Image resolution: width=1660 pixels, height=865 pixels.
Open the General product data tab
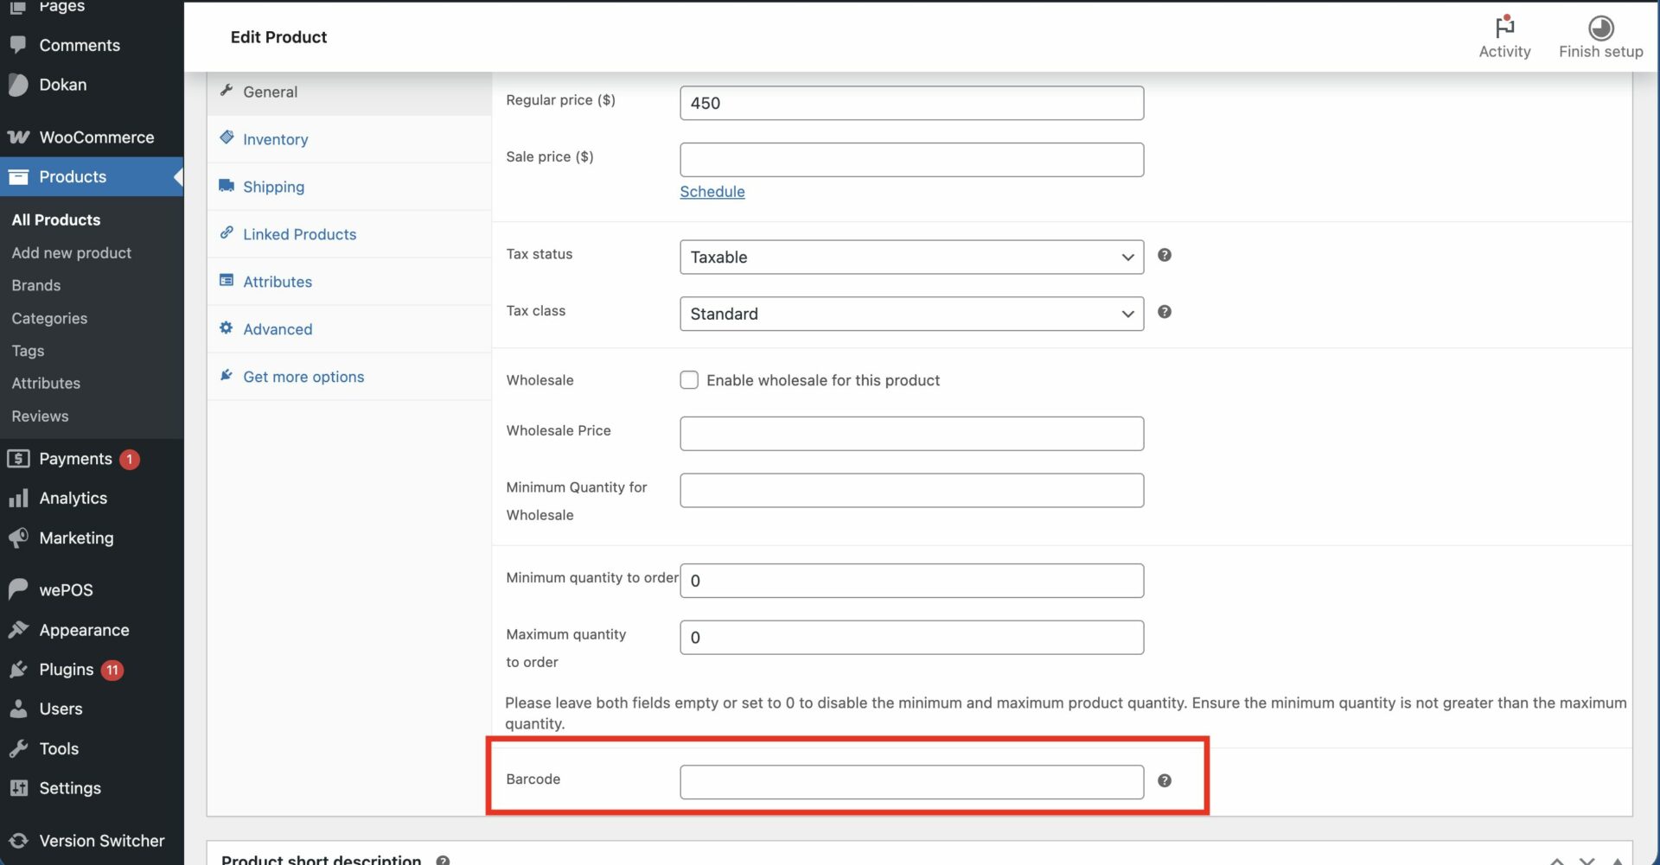[349, 92]
